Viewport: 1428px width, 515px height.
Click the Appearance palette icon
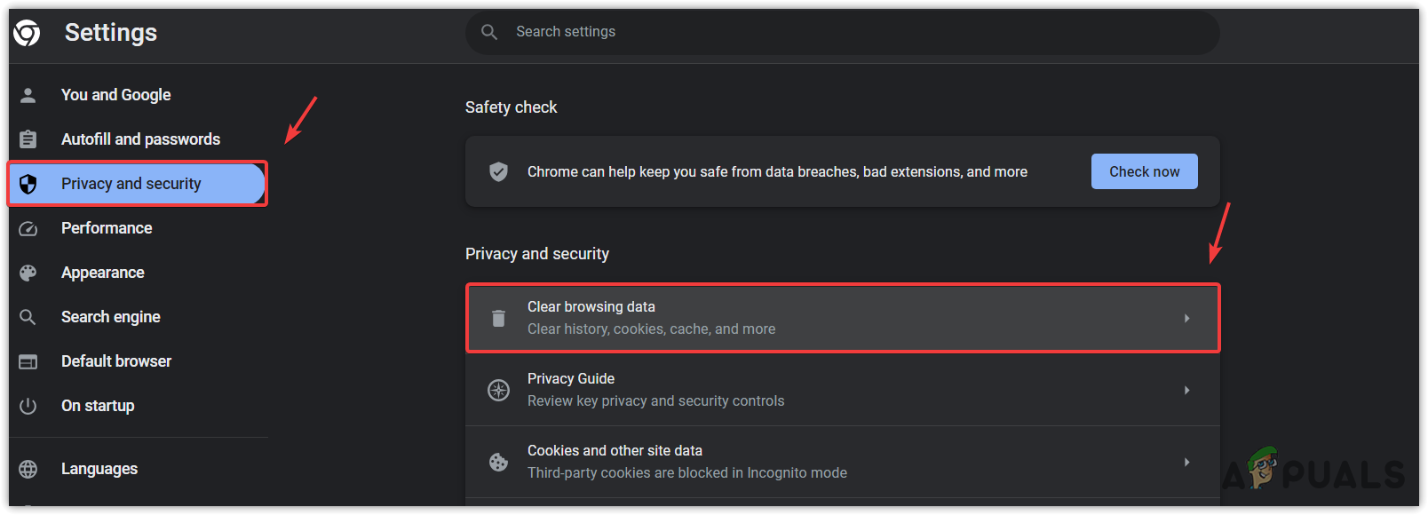point(28,273)
